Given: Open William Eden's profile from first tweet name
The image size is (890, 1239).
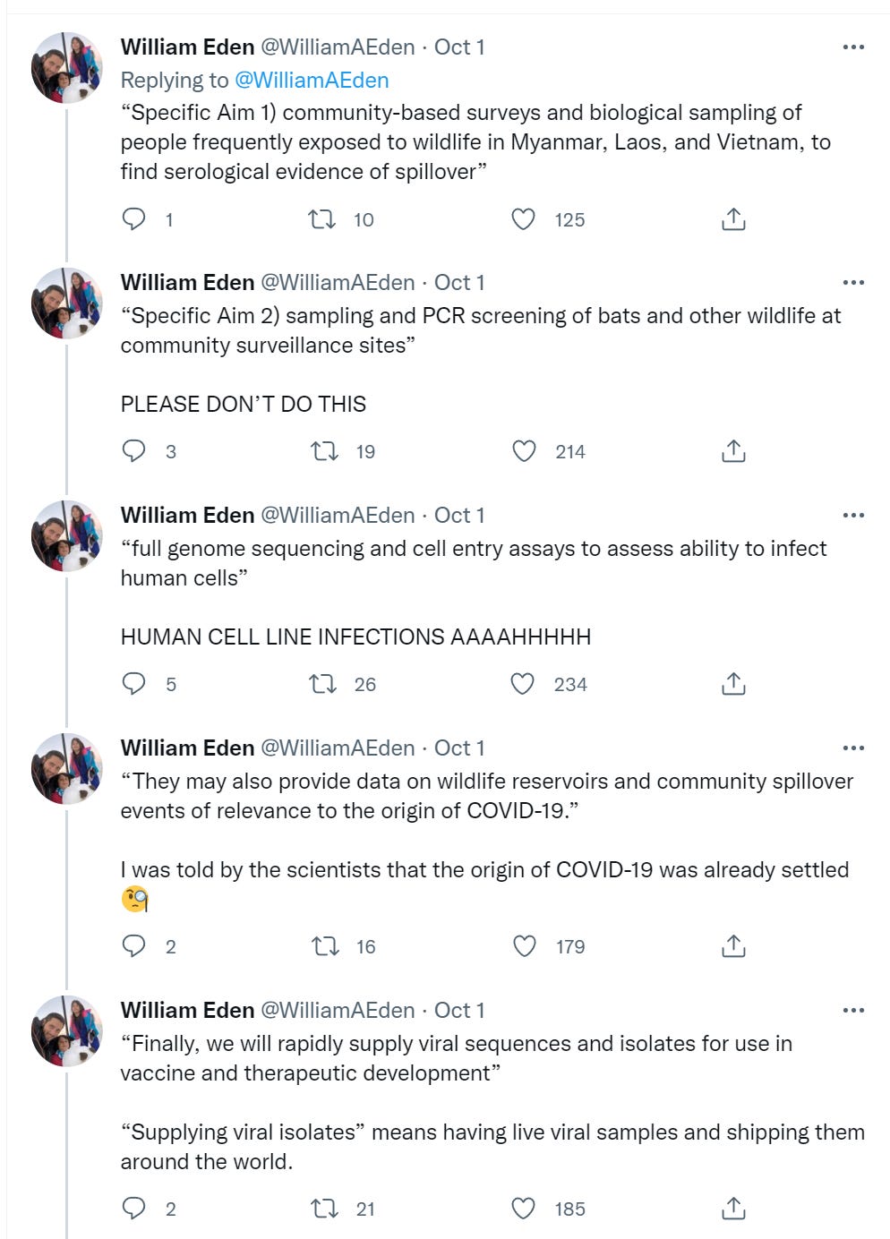Looking at the screenshot, I should (x=187, y=47).
